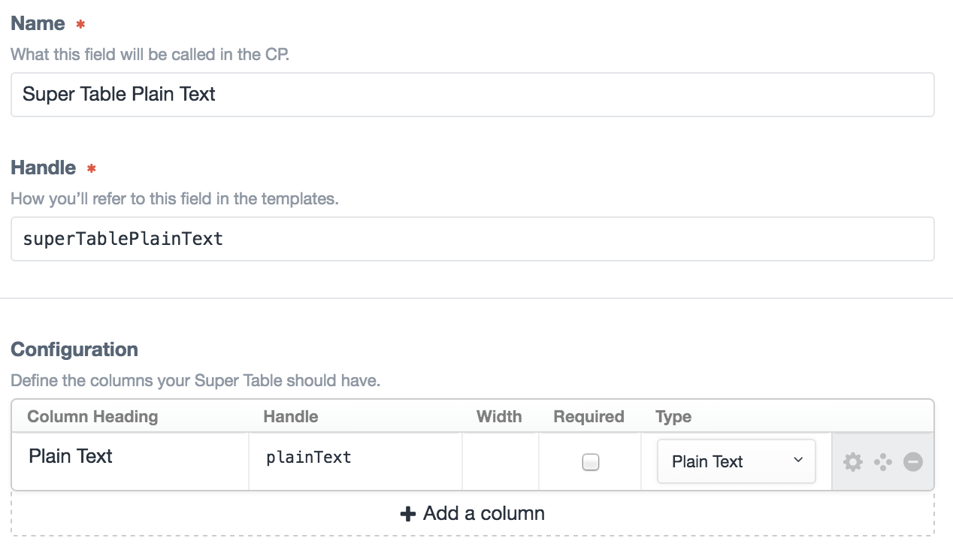Viewport: 953px width, 556px height.
Task: Grab the reorder handle icon of the column row
Action: 883,462
